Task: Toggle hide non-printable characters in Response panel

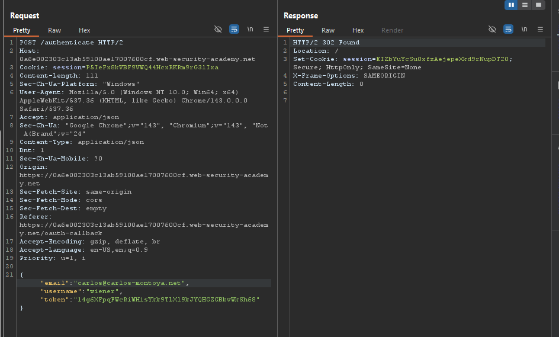Action: (x=492, y=29)
